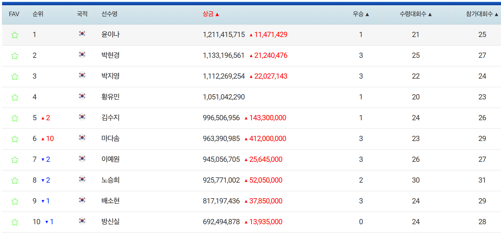Screen dimensions: 501x234
Task: Click the FAV column header
Action: (x=14, y=14)
